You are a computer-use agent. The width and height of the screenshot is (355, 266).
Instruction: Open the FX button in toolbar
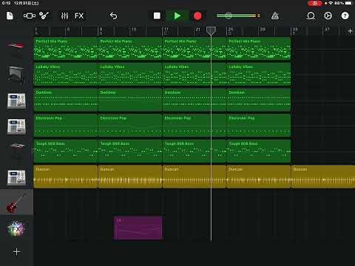79,16
